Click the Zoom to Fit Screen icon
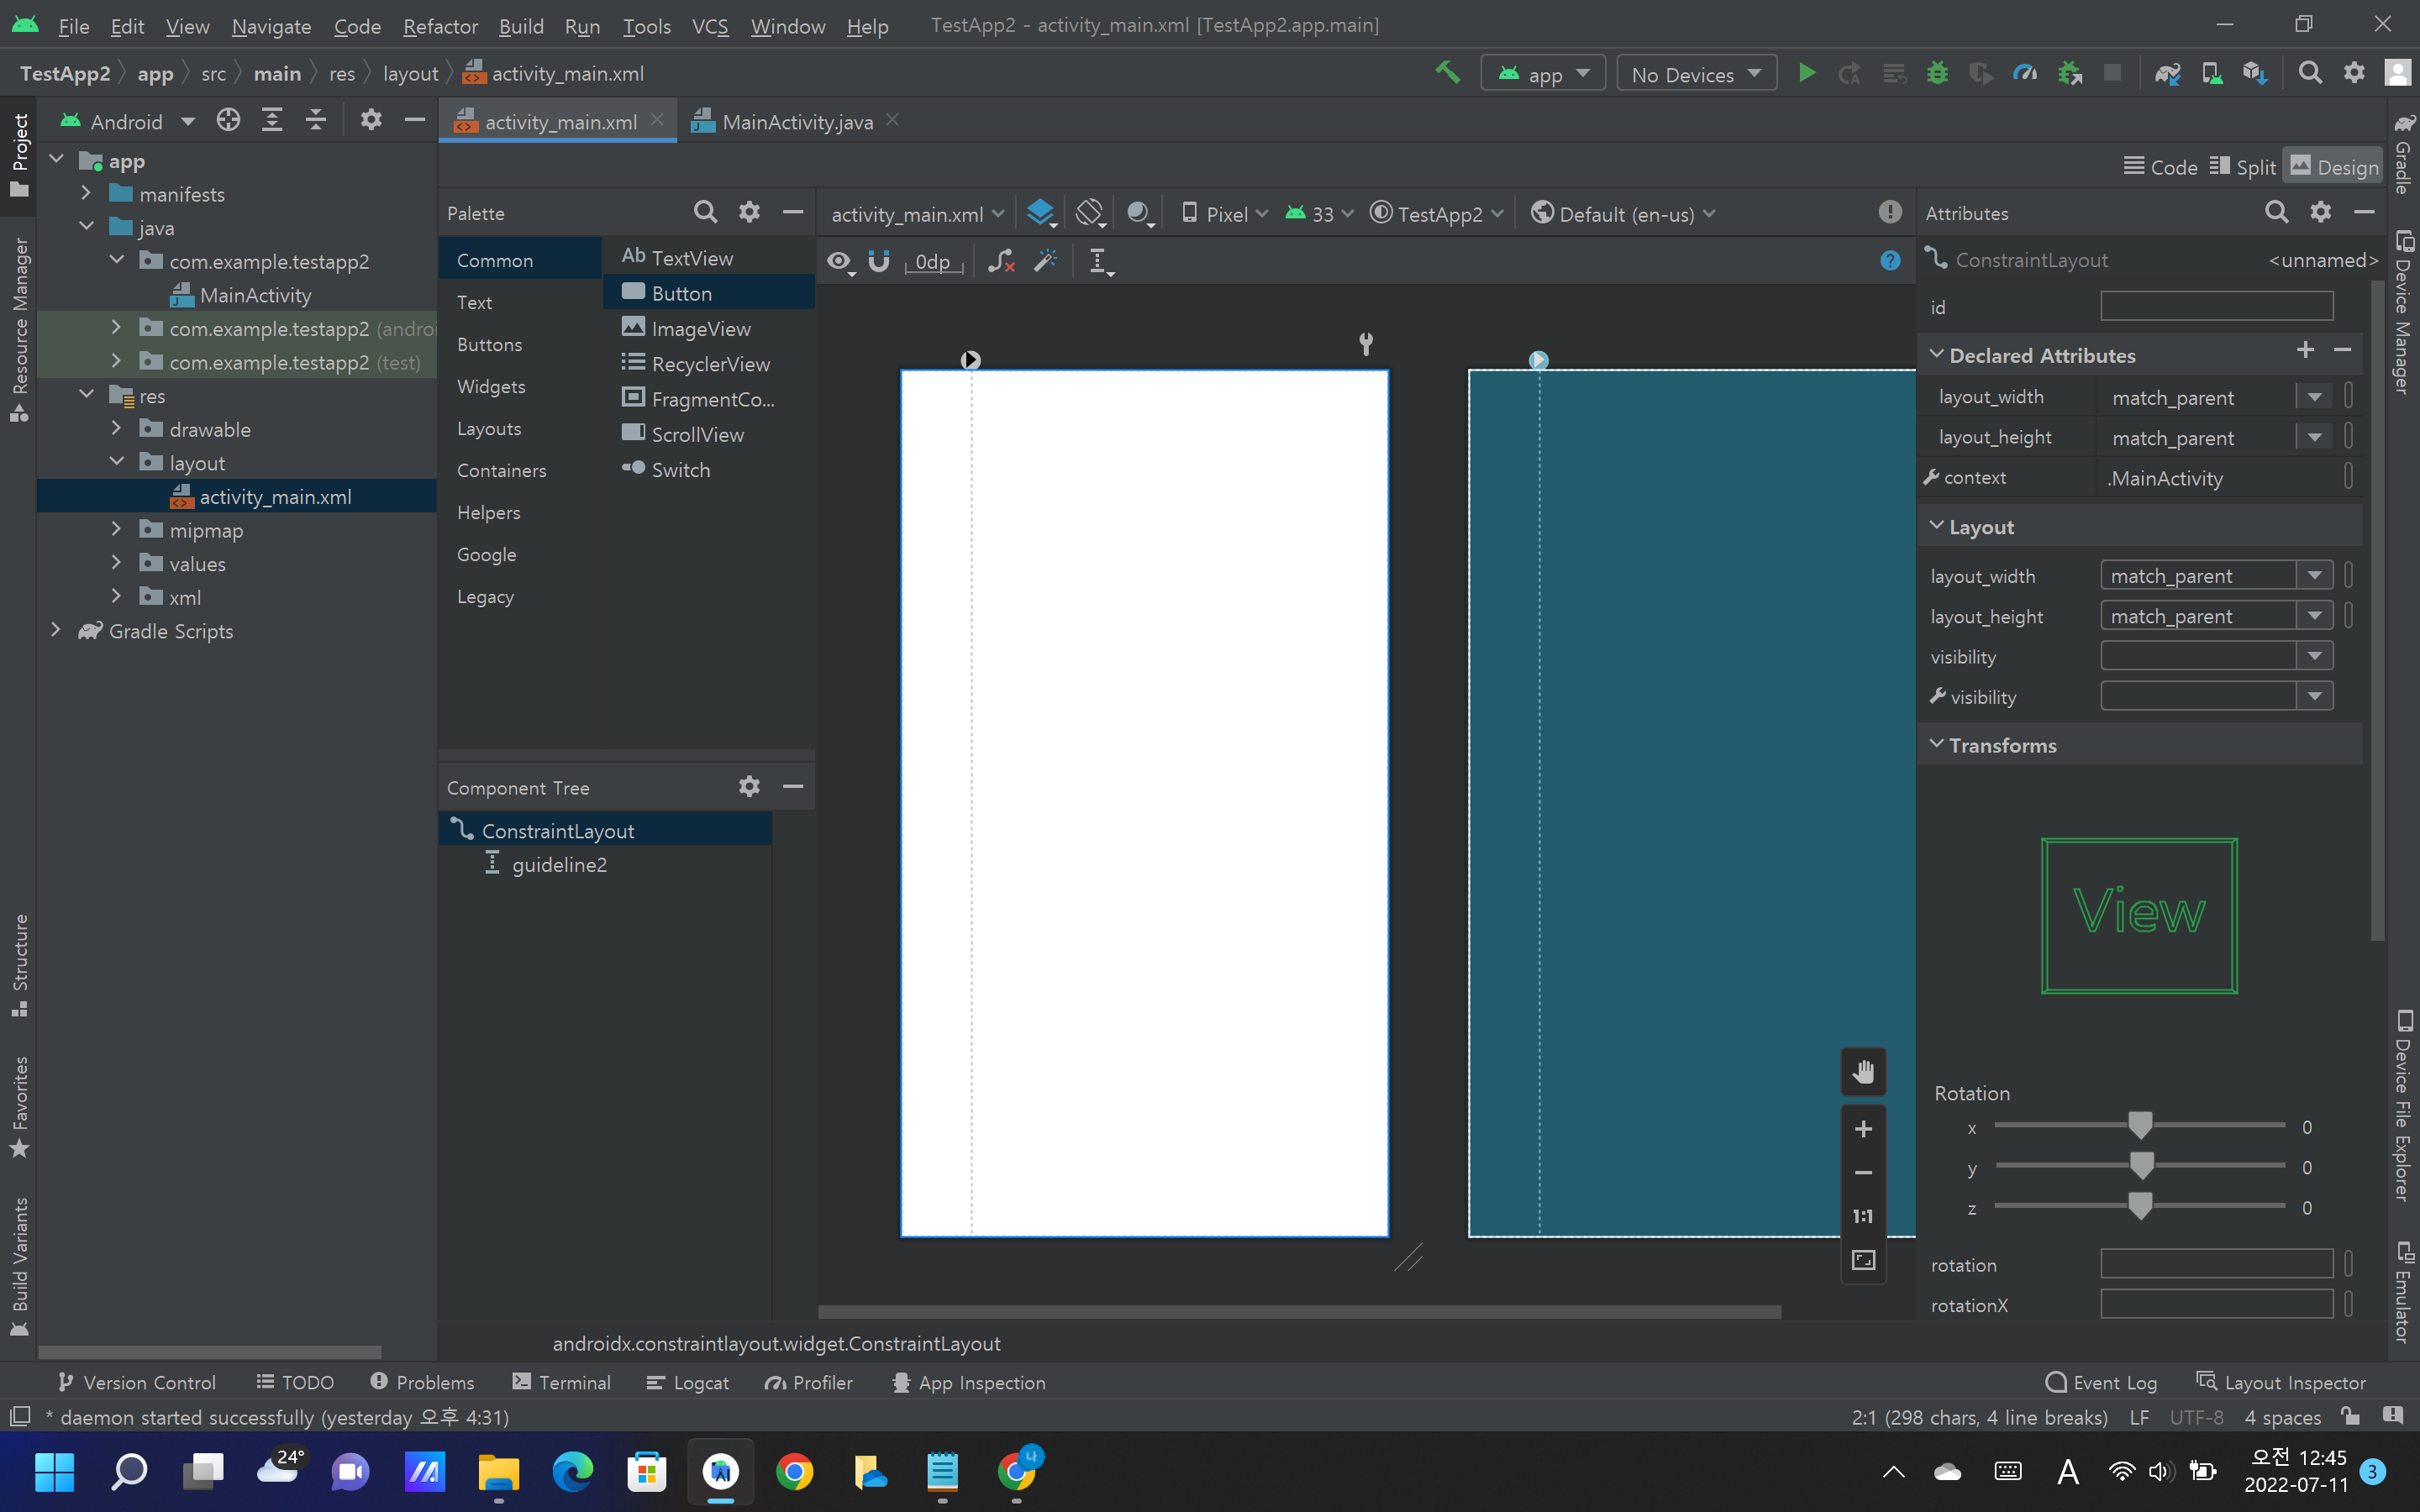The image size is (2420, 1512). (x=1862, y=1260)
